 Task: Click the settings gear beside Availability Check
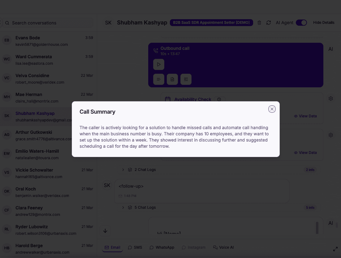click(x=331, y=98)
